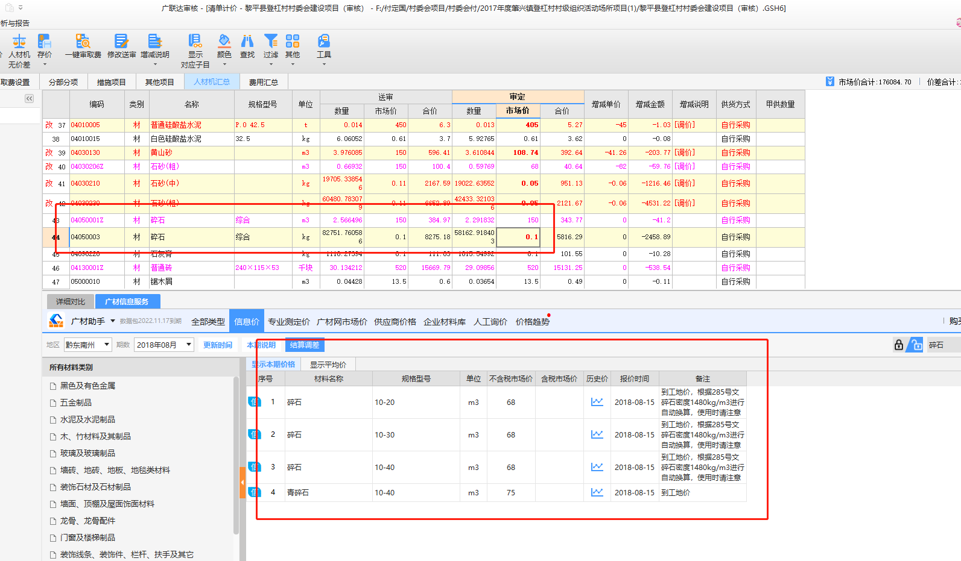Switch to the 分部分项 tab
The image size is (961, 561).
(63, 82)
